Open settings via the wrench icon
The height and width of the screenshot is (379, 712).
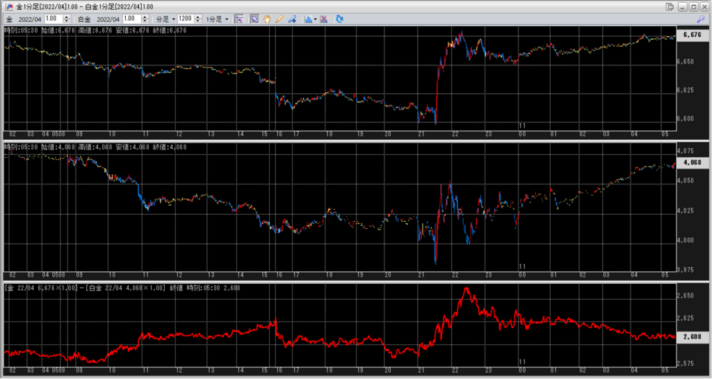point(700,19)
